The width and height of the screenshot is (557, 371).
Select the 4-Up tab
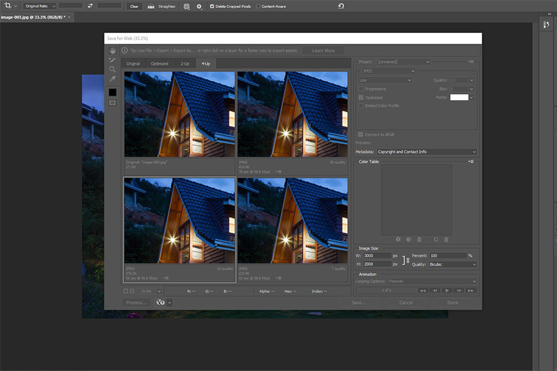[x=205, y=64]
